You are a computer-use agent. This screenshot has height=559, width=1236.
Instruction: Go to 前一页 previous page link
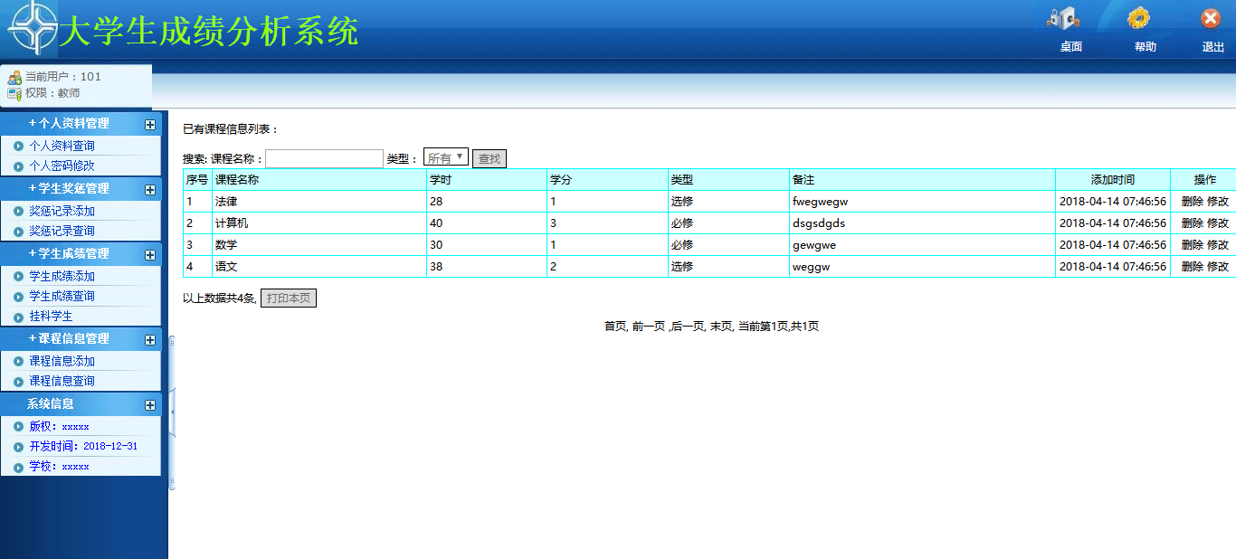point(648,327)
